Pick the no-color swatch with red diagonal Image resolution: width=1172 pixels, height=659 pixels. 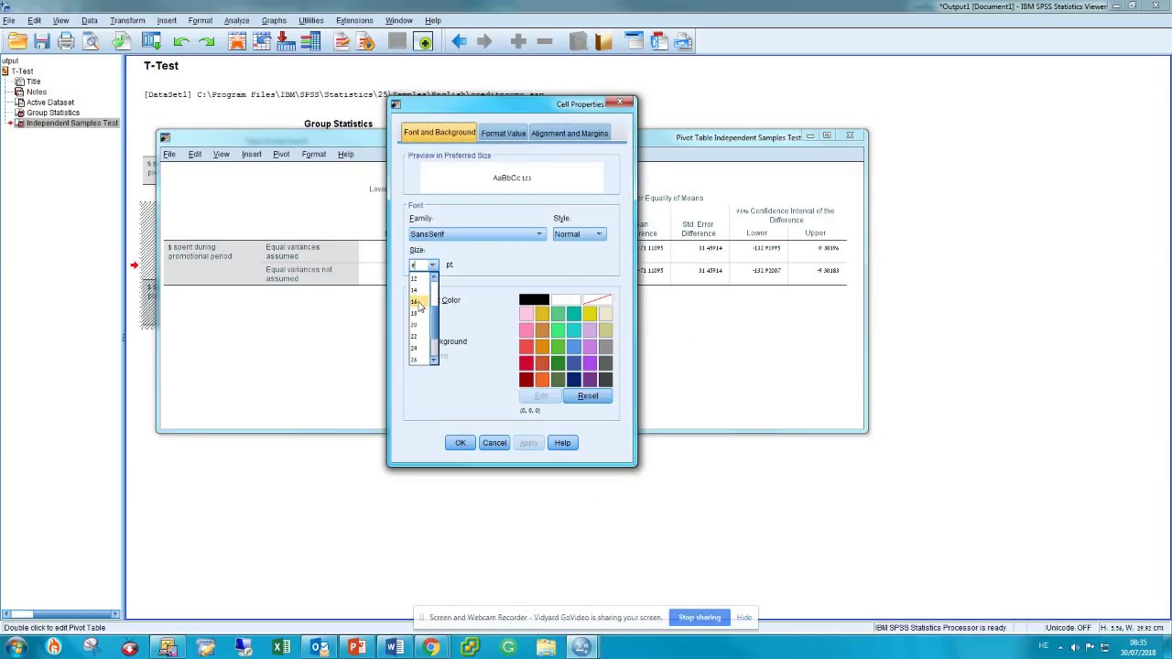click(x=597, y=299)
